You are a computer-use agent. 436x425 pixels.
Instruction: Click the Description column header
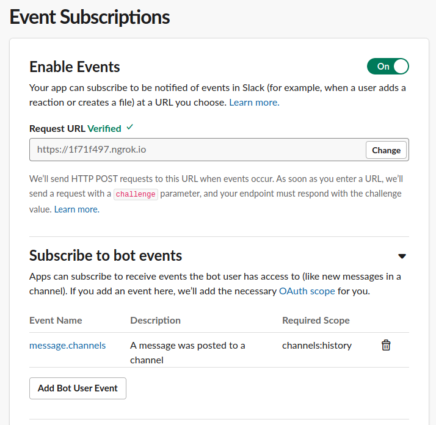point(156,321)
